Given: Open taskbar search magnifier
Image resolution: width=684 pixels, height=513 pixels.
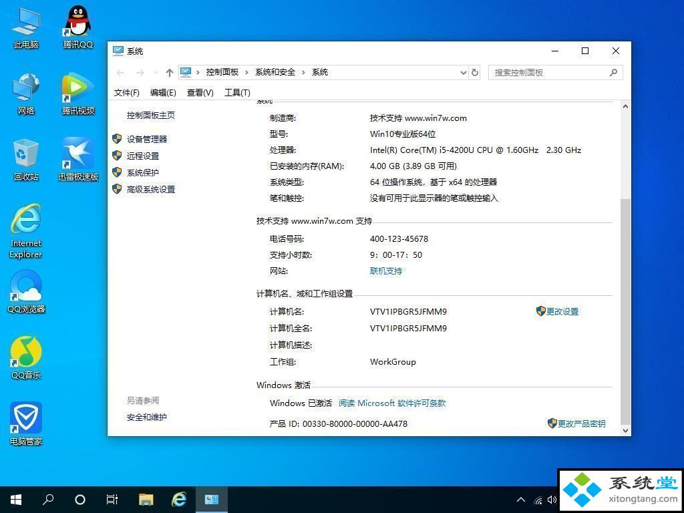Looking at the screenshot, I should pos(48,500).
